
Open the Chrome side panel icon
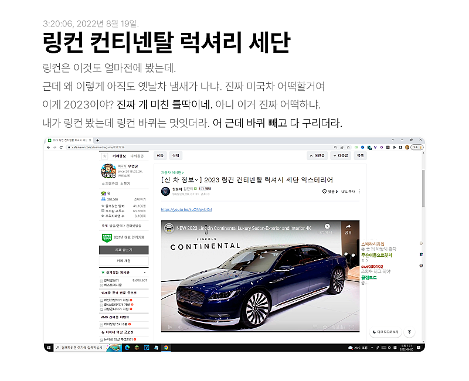(x=400, y=148)
